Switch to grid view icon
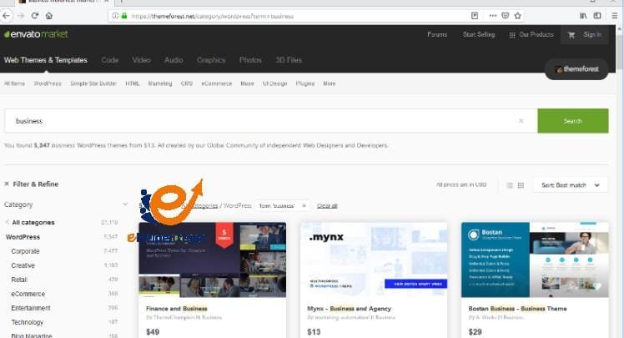Screen dimensions: 624x338 pos(521,185)
